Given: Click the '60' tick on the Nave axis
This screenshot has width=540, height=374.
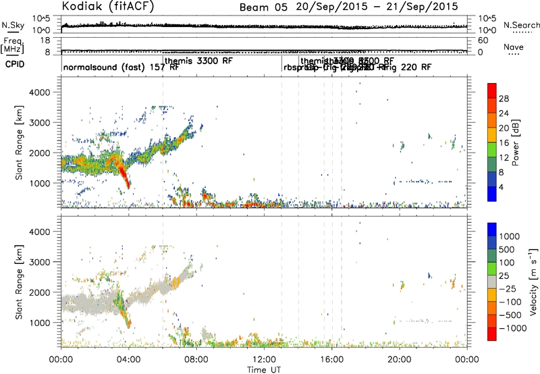Looking at the screenshot, I should 483,41.
